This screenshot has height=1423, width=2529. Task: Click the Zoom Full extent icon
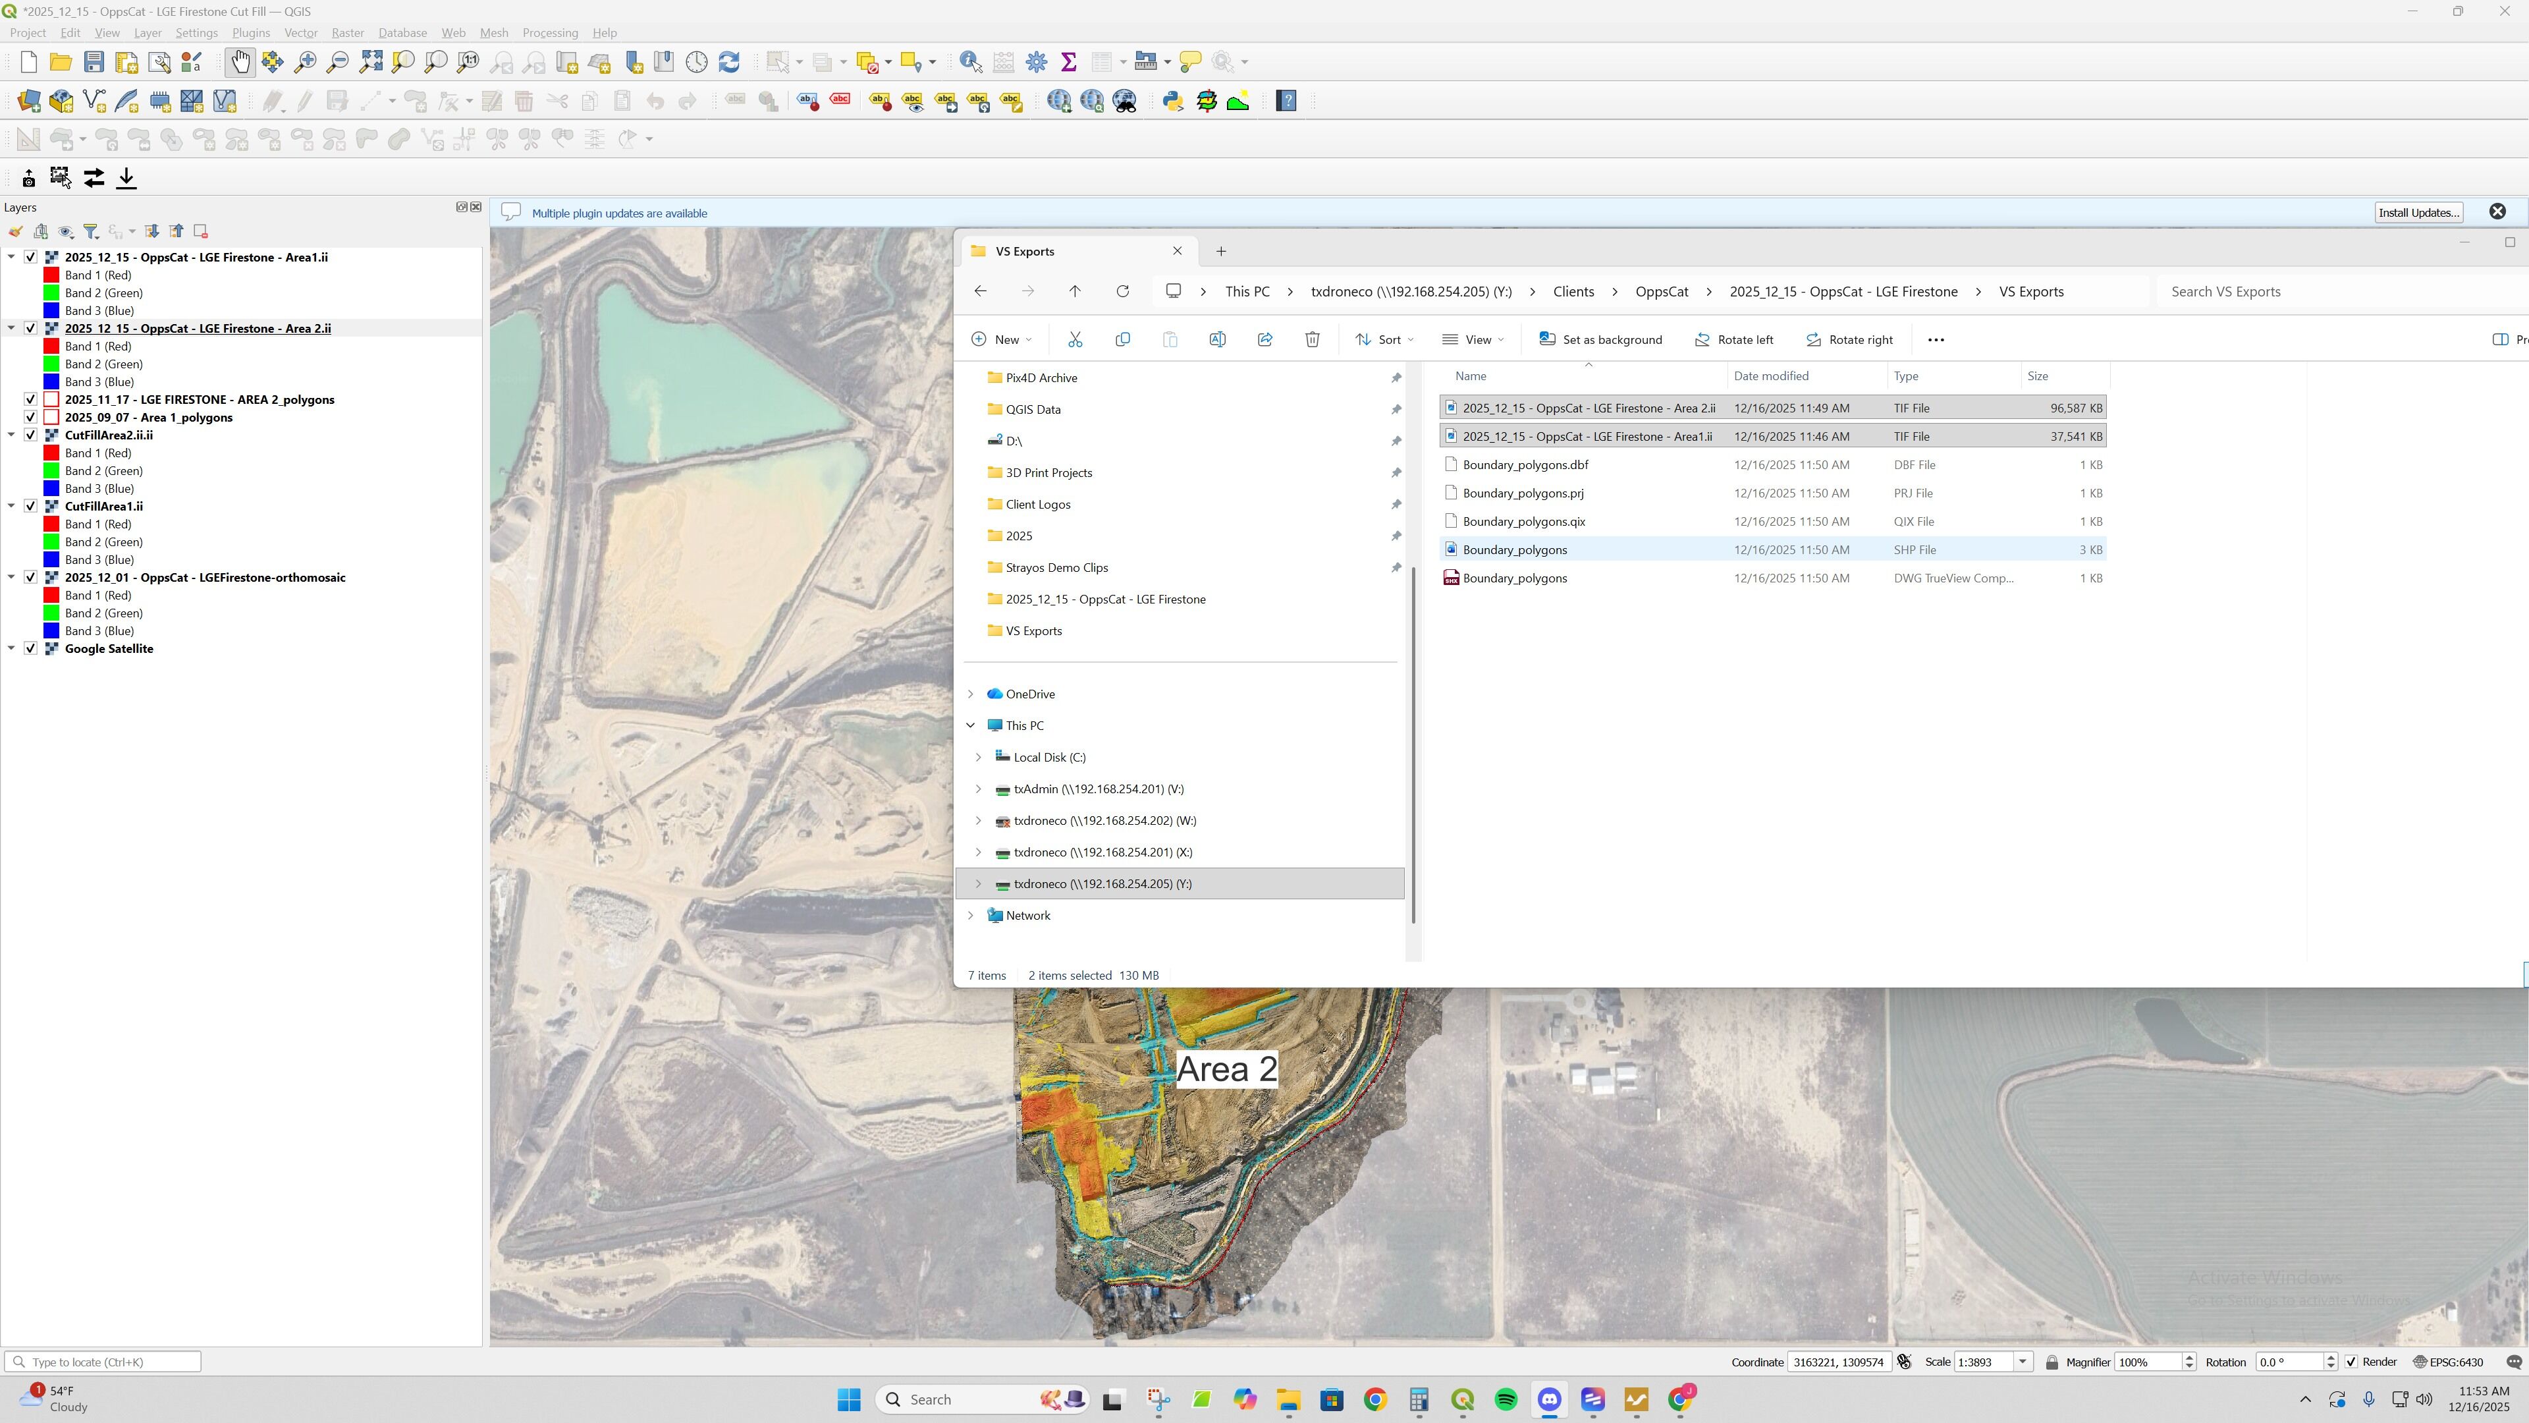[371, 62]
